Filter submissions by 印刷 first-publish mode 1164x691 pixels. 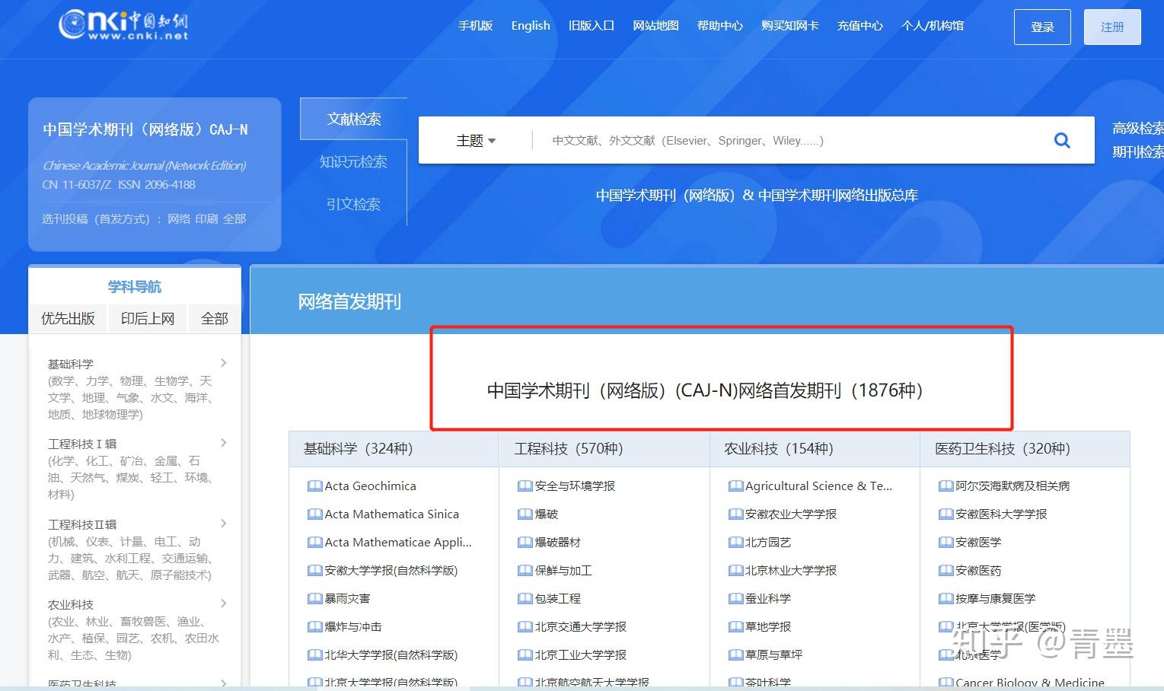(x=206, y=219)
